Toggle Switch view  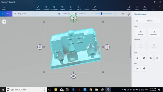[x=80, y=14]
